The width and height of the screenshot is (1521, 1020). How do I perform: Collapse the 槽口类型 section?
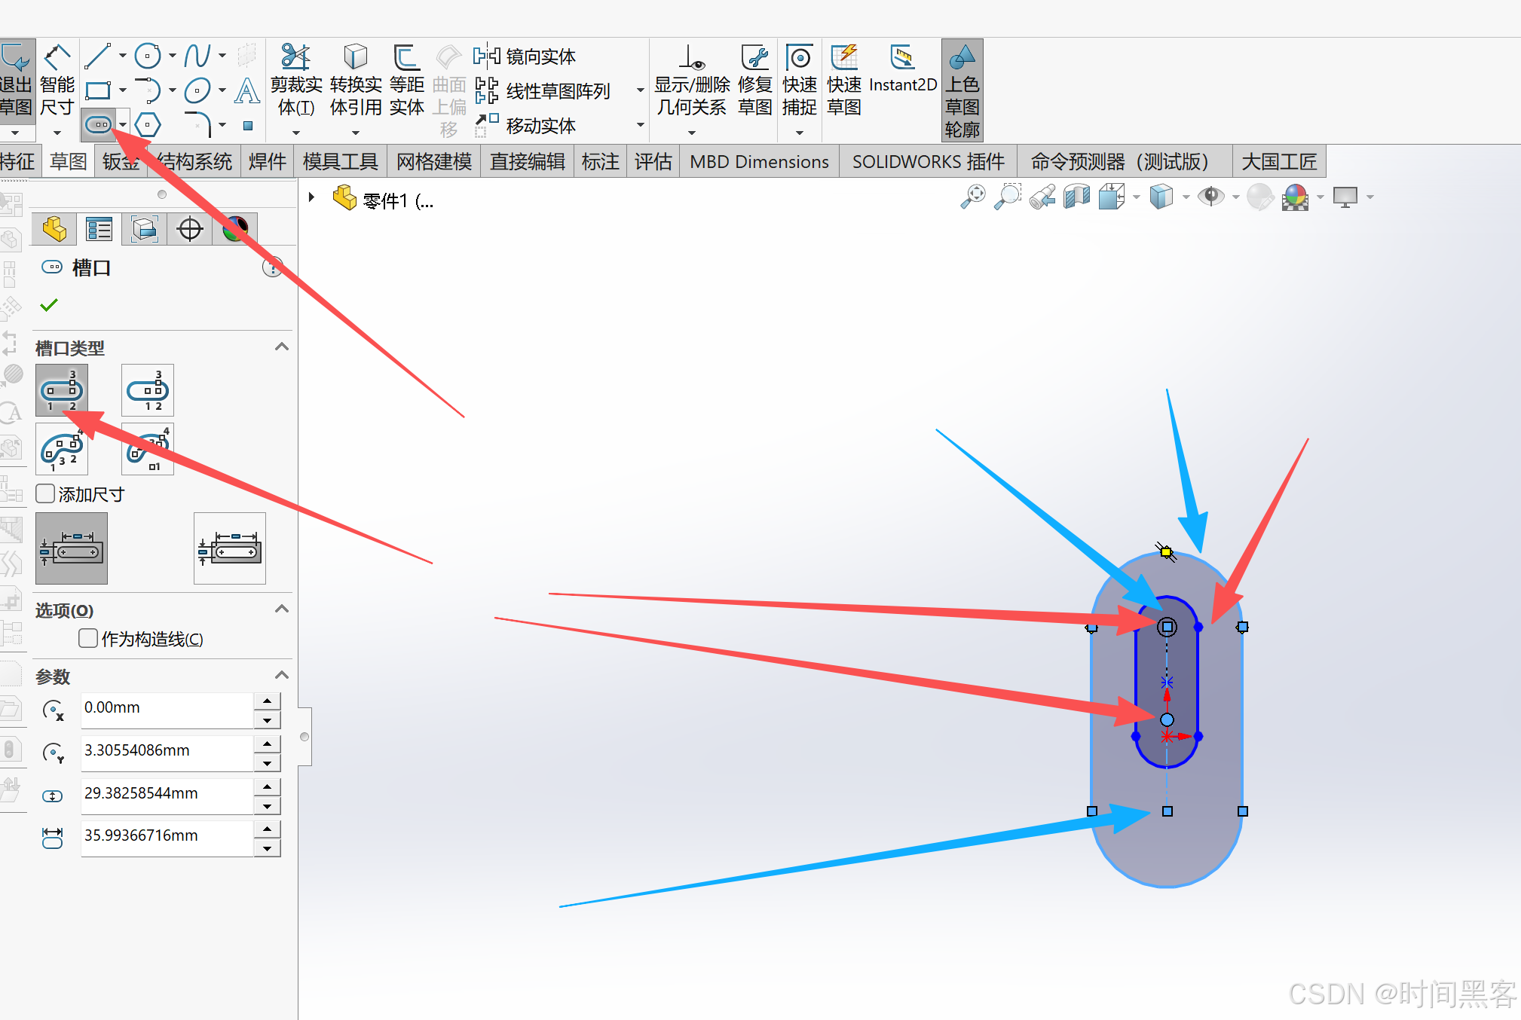coord(282,347)
